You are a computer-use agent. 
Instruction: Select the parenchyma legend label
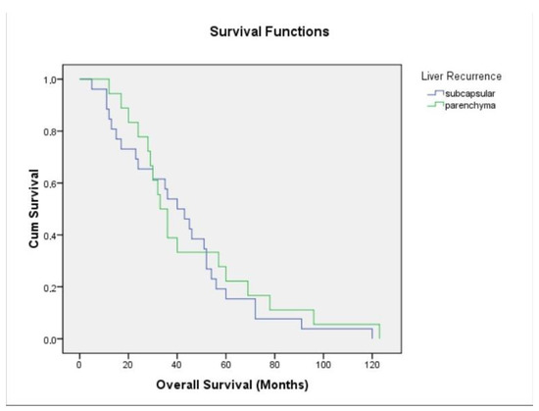[x=469, y=106]
